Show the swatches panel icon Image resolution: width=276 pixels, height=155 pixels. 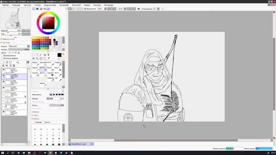48,9
